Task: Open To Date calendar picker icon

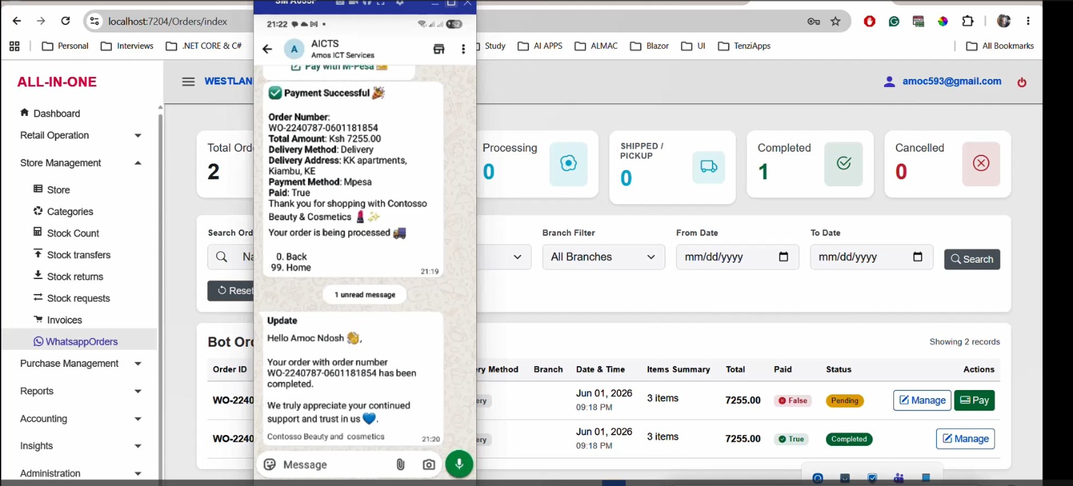Action: tap(917, 257)
